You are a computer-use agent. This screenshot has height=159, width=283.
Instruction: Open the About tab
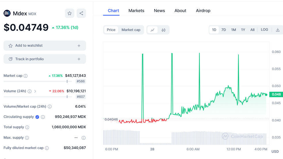tap(180, 11)
